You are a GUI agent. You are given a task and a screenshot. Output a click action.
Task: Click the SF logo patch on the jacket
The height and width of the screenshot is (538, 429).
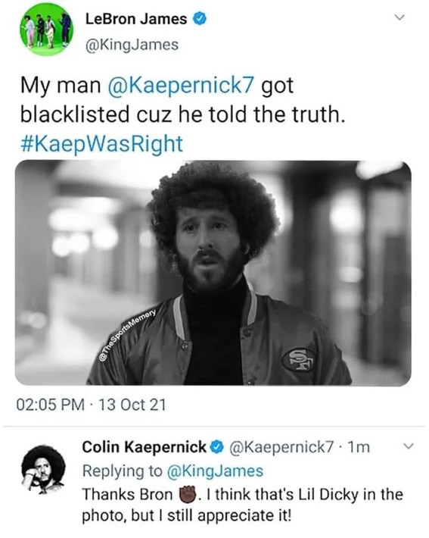299,360
